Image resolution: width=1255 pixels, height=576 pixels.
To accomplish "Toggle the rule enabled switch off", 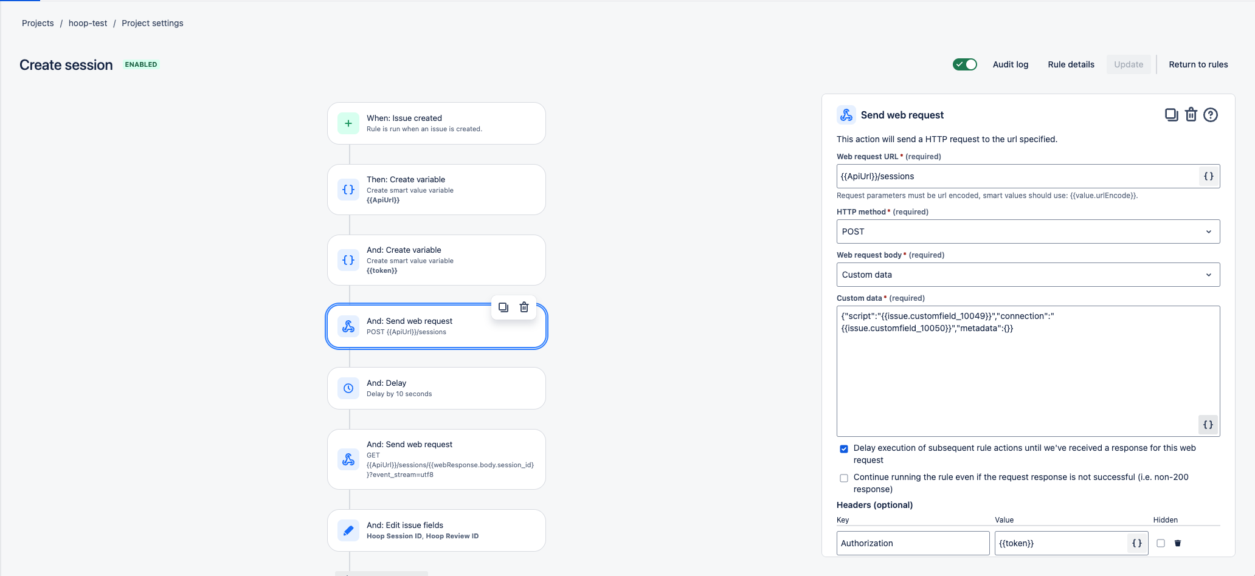I will click(965, 64).
